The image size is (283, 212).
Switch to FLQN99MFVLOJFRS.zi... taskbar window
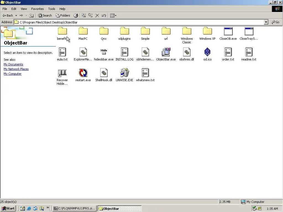click(75, 209)
